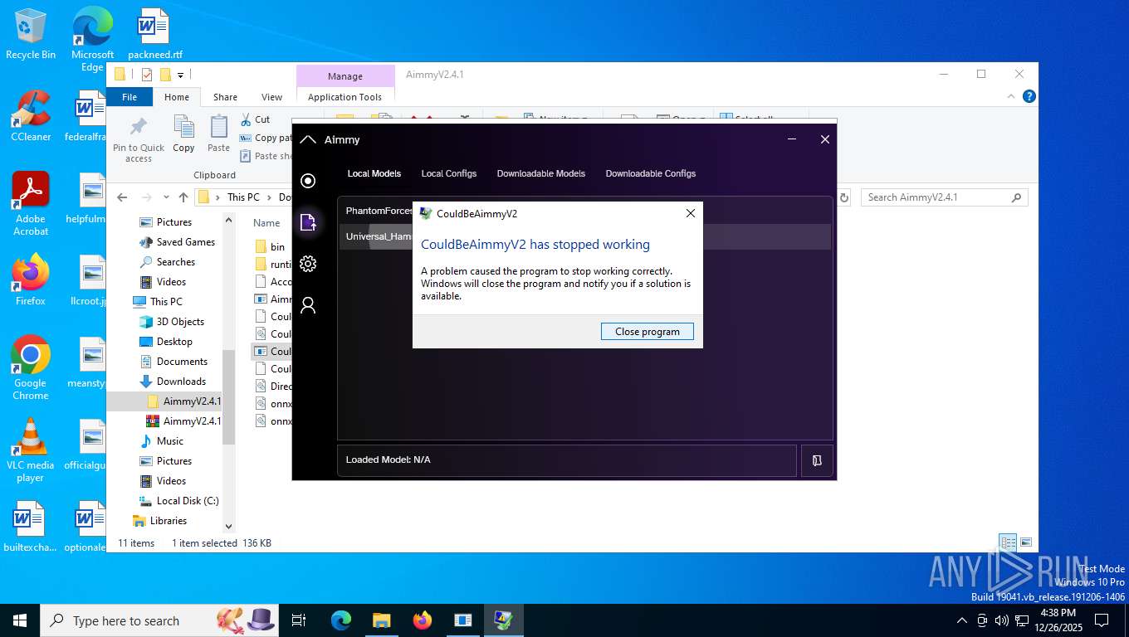Select the AimmyV2.4.1 folder tree item
1129x637 pixels.
(x=183, y=401)
